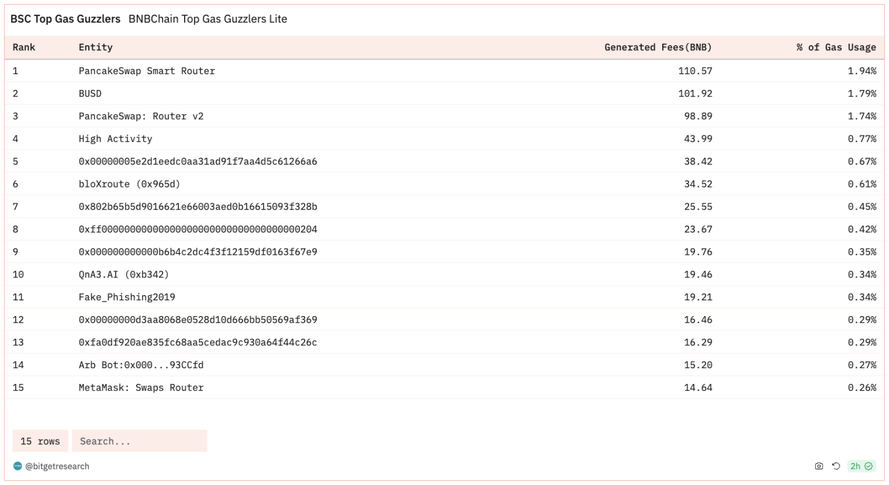Click rank number 10 cell

18,275
